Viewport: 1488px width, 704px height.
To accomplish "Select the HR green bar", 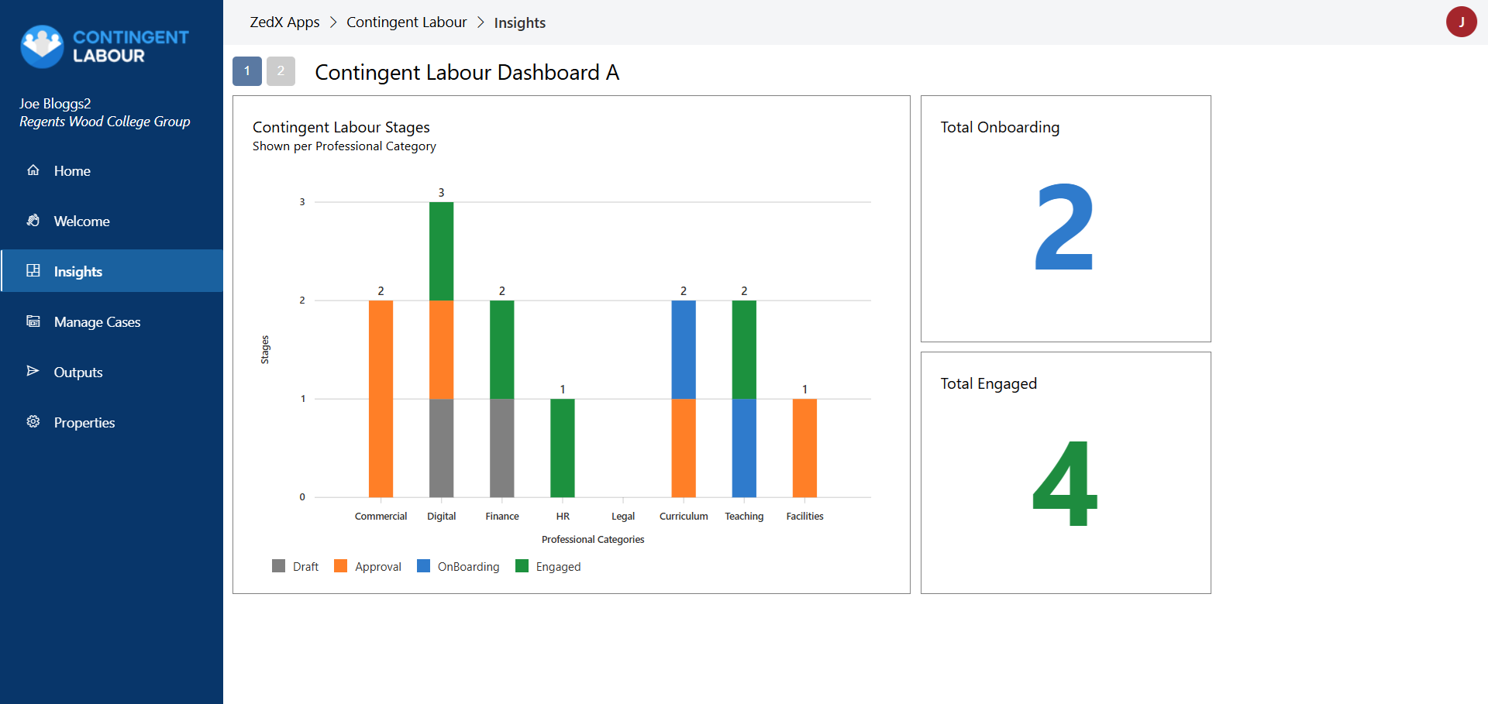I will pos(563,448).
